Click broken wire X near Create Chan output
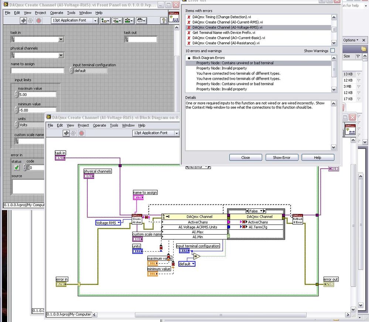 click(146, 217)
